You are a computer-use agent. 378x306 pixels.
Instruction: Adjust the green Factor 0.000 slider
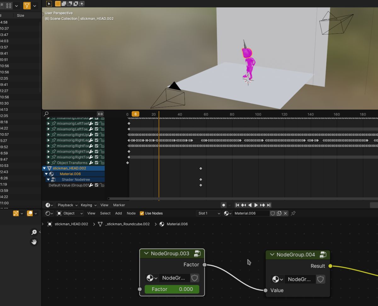[x=172, y=289]
